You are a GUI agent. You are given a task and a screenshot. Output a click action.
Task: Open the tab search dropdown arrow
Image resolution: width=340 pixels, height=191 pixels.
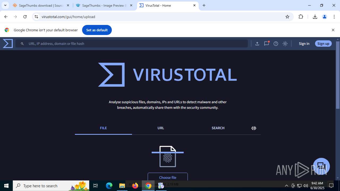[x=5, y=5]
